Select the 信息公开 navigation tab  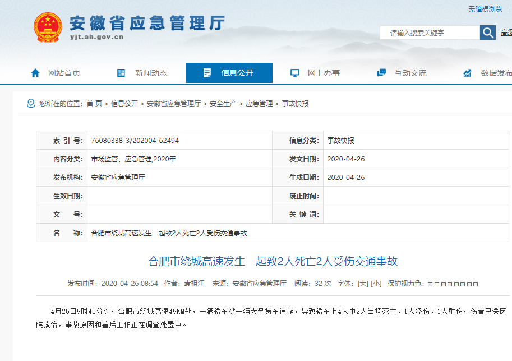pyautogui.click(x=229, y=73)
